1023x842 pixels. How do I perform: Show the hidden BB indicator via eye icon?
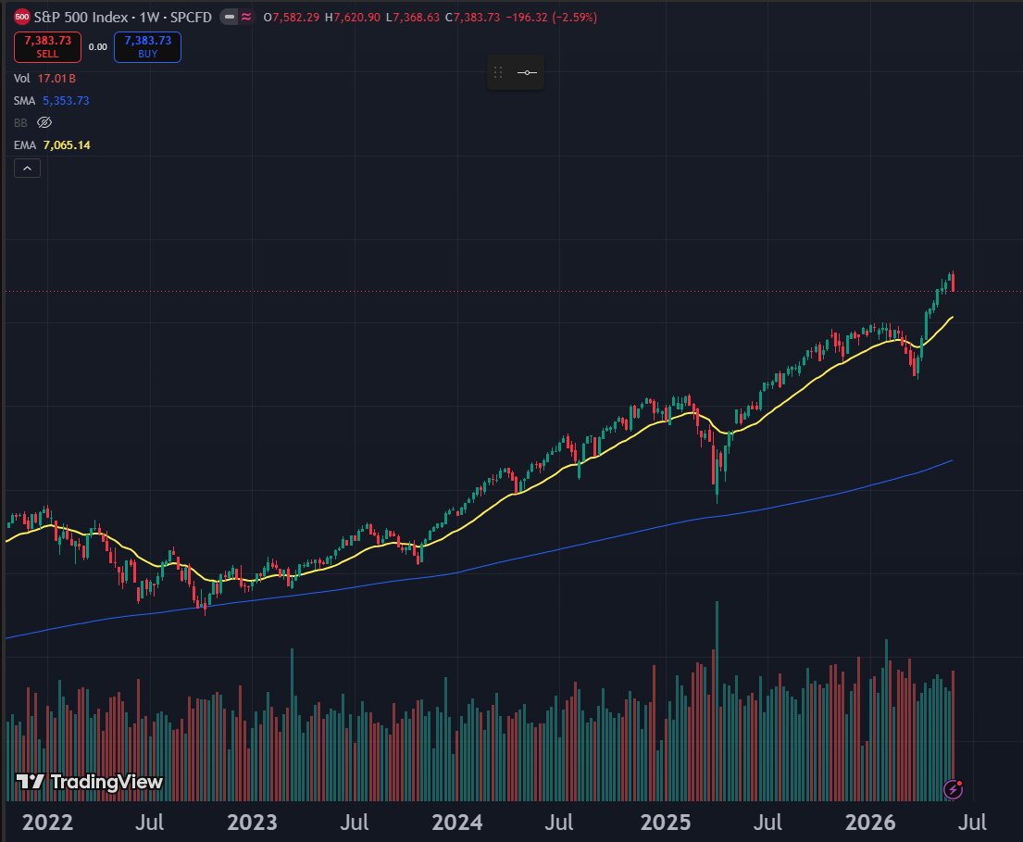click(44, 122)
